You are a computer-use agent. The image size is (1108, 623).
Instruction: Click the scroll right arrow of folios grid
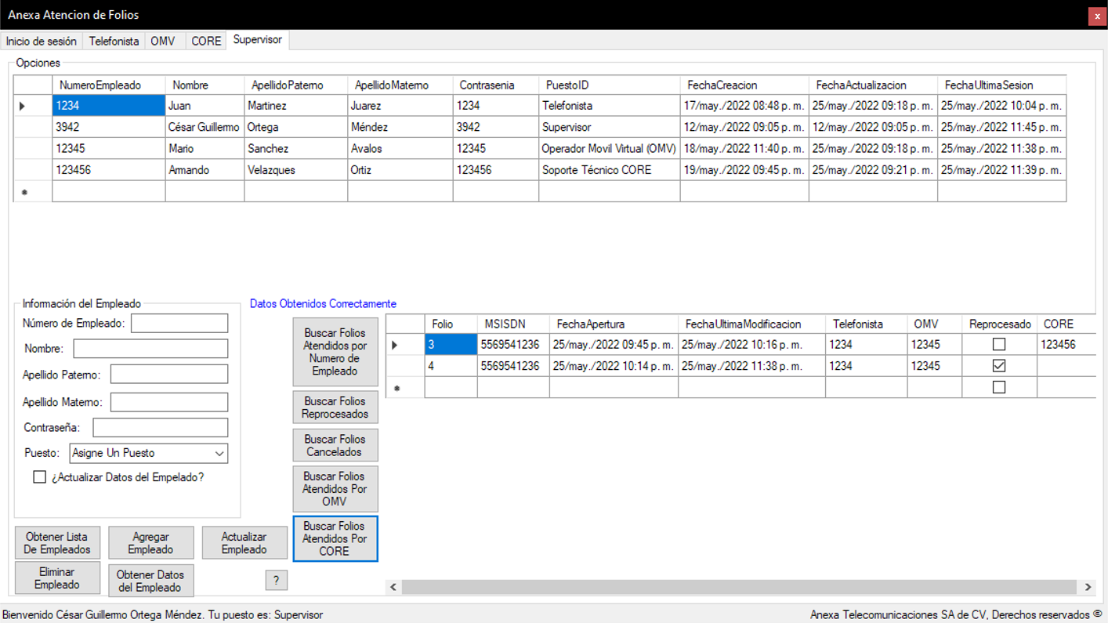[1088, 587]
